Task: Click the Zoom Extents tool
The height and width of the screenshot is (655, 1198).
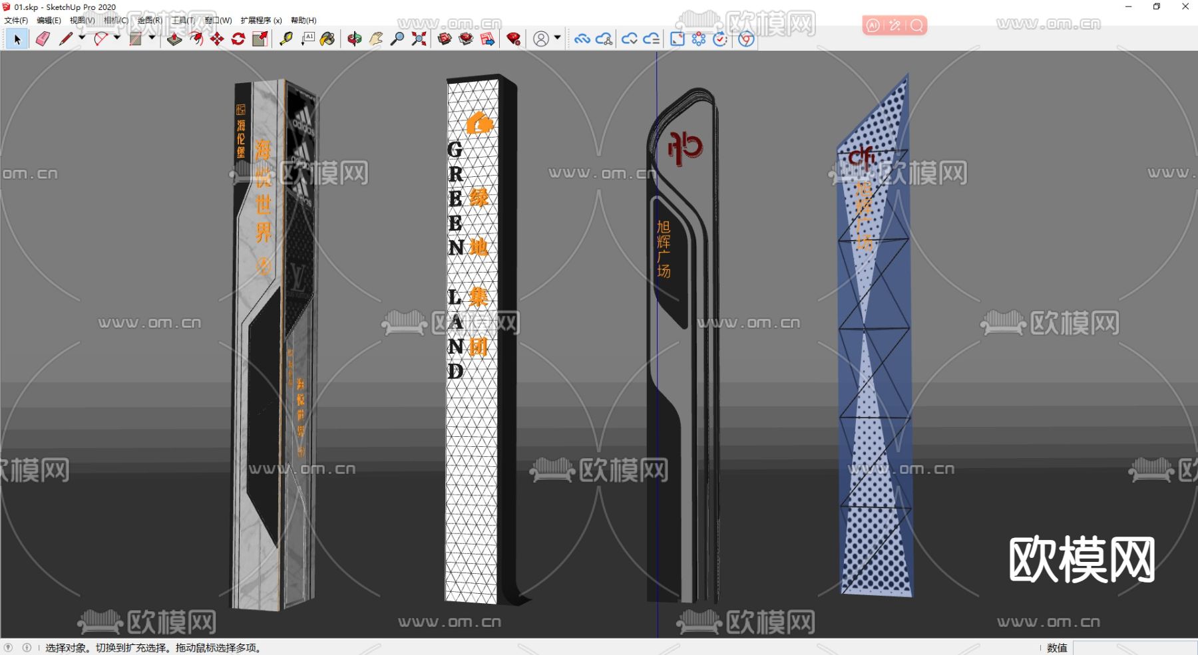Action: pos(419,39)
